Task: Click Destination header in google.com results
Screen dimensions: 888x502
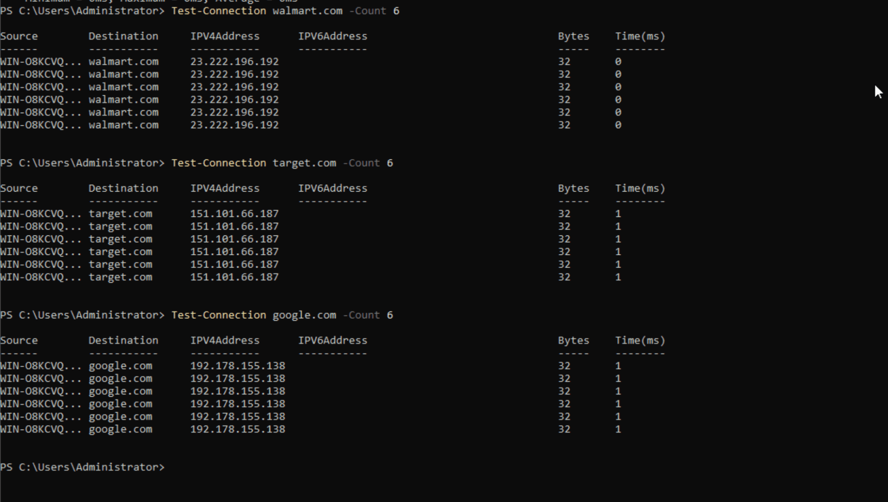Action: [124, 341]
